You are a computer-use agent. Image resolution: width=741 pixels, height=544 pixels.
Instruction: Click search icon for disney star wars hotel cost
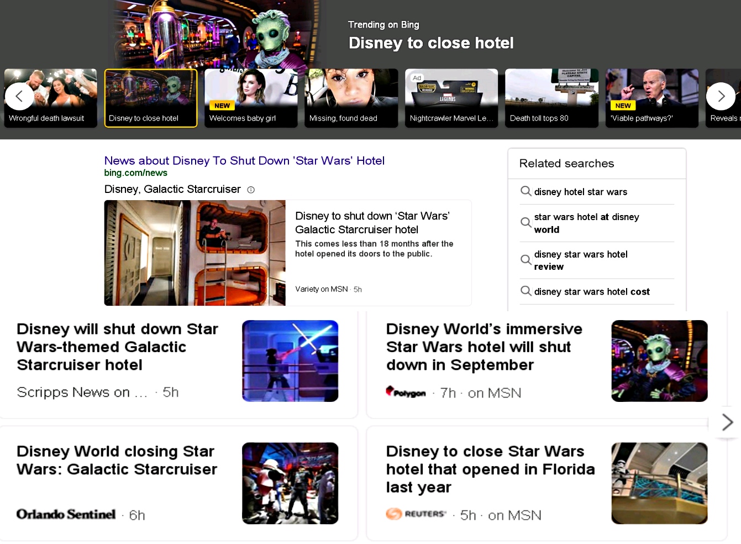pyautogui.click(x=526, y=291)
